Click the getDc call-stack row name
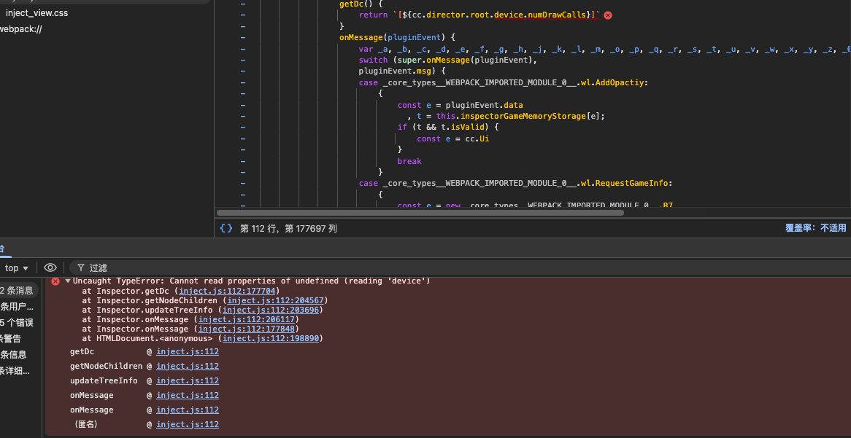 [x=82, y=351]
